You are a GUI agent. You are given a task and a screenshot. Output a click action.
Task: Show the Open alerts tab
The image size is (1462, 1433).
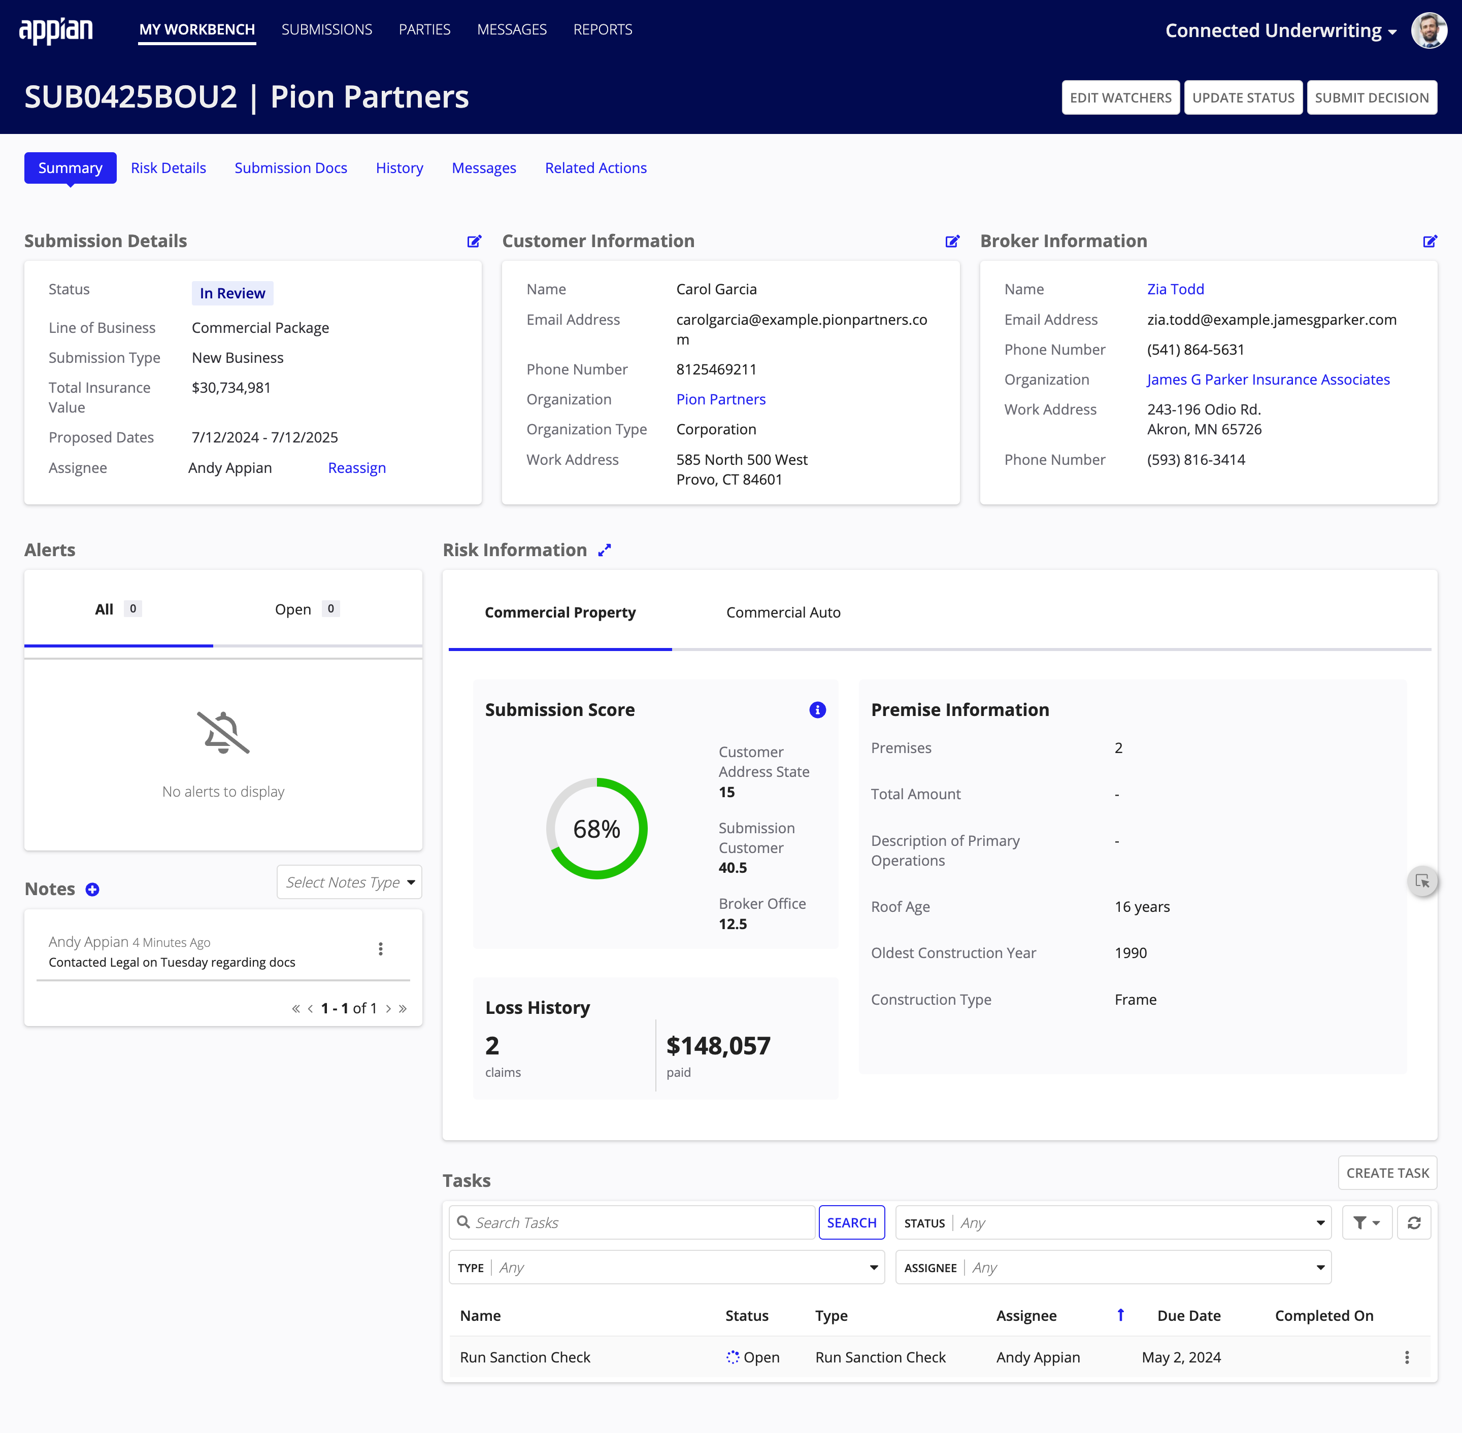(306, 609)
